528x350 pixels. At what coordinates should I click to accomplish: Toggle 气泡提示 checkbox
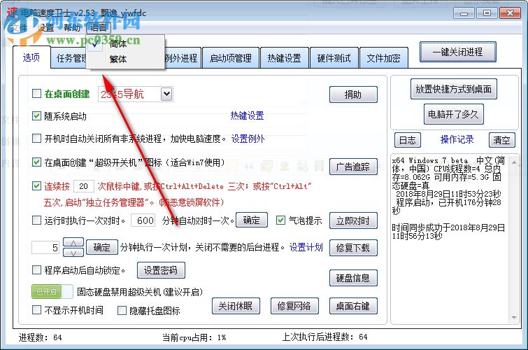pyautogui.click(x=281, y=220)
